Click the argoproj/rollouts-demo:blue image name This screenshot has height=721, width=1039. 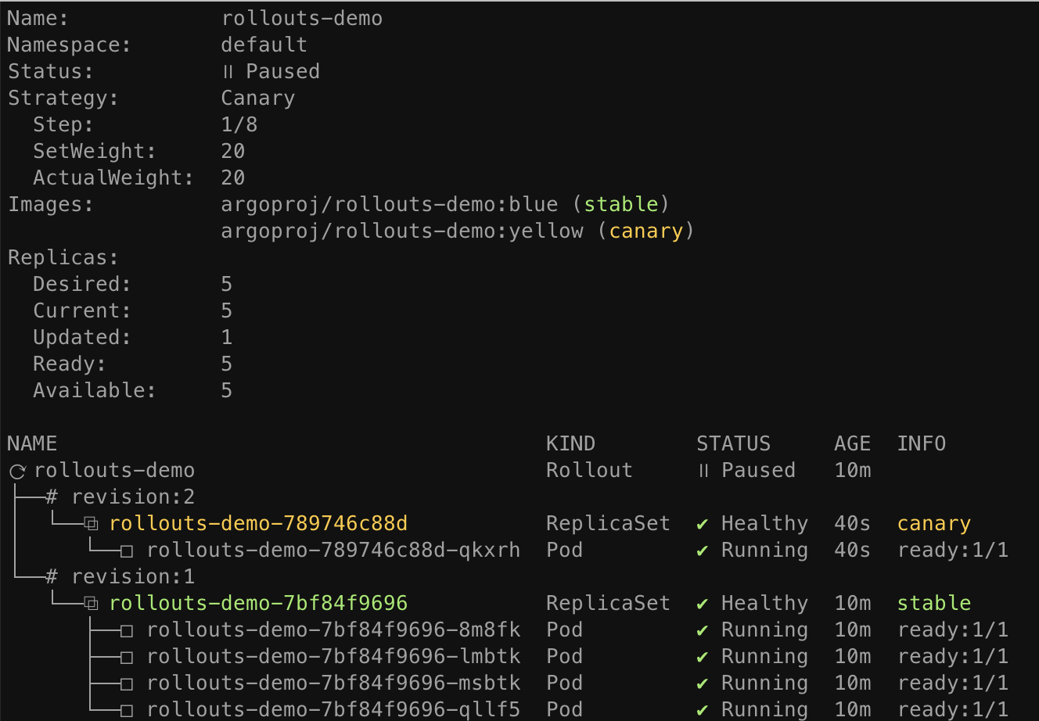(x=389, y=205)
